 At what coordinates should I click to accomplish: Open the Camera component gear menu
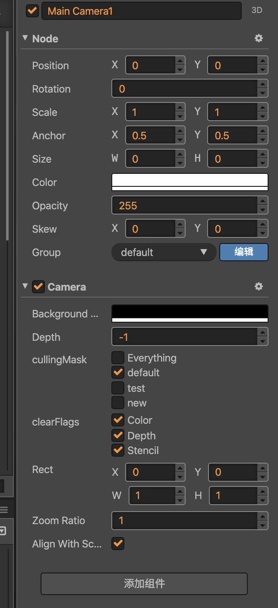coord(259,287)
